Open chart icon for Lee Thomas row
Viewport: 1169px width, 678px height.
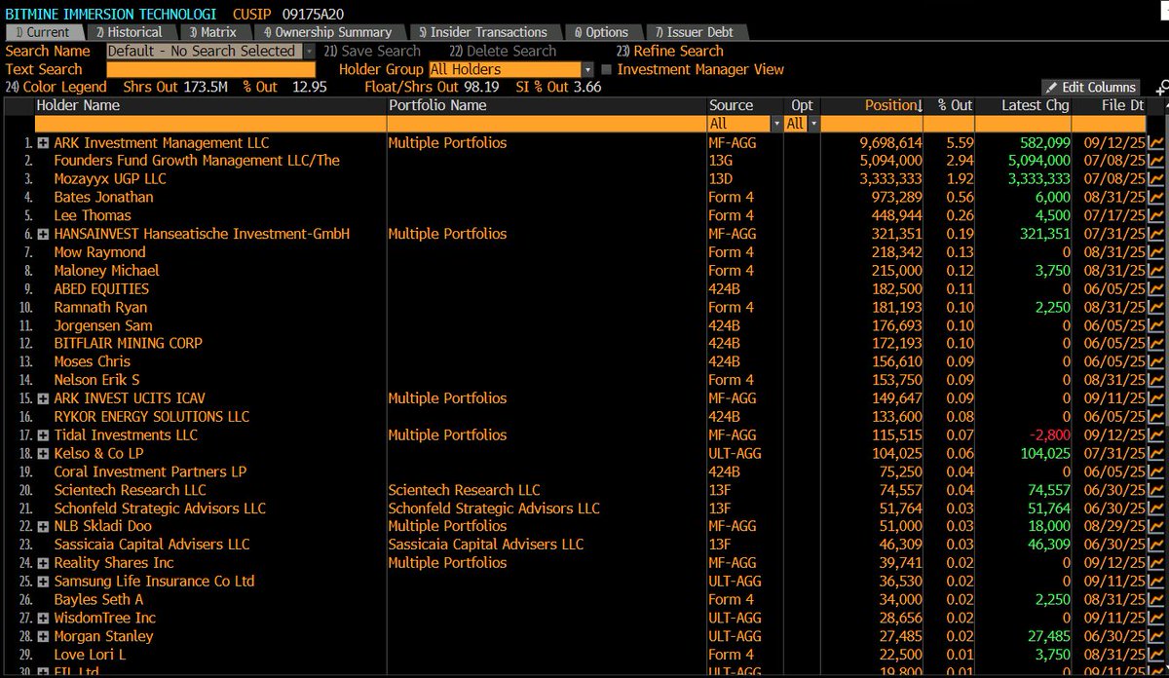[x=1157, y=215]
